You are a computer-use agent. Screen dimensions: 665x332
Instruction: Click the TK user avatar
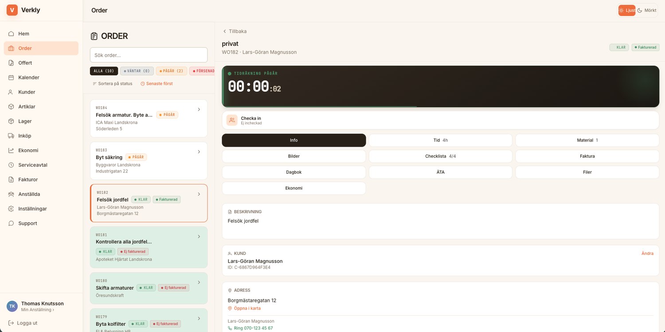coord(12,306)
